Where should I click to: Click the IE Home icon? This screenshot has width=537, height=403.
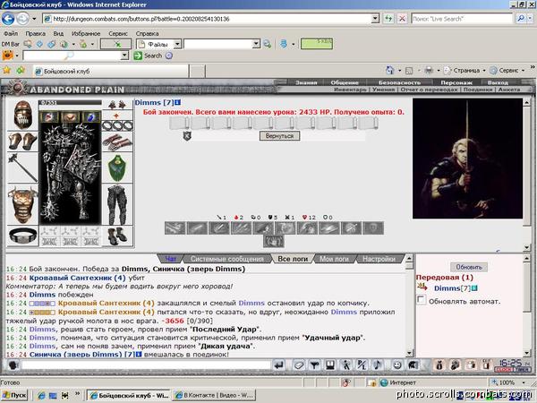point(390,70)
